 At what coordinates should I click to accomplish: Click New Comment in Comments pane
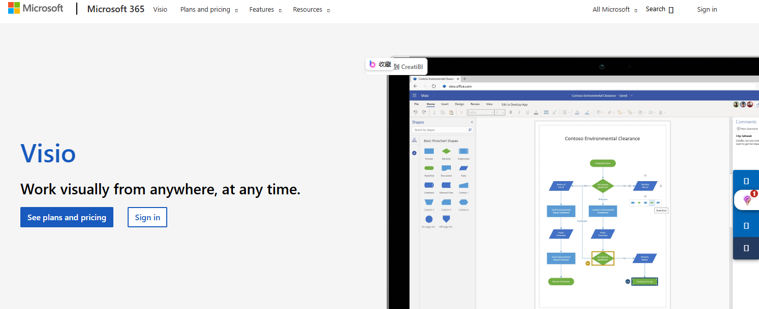747,129
